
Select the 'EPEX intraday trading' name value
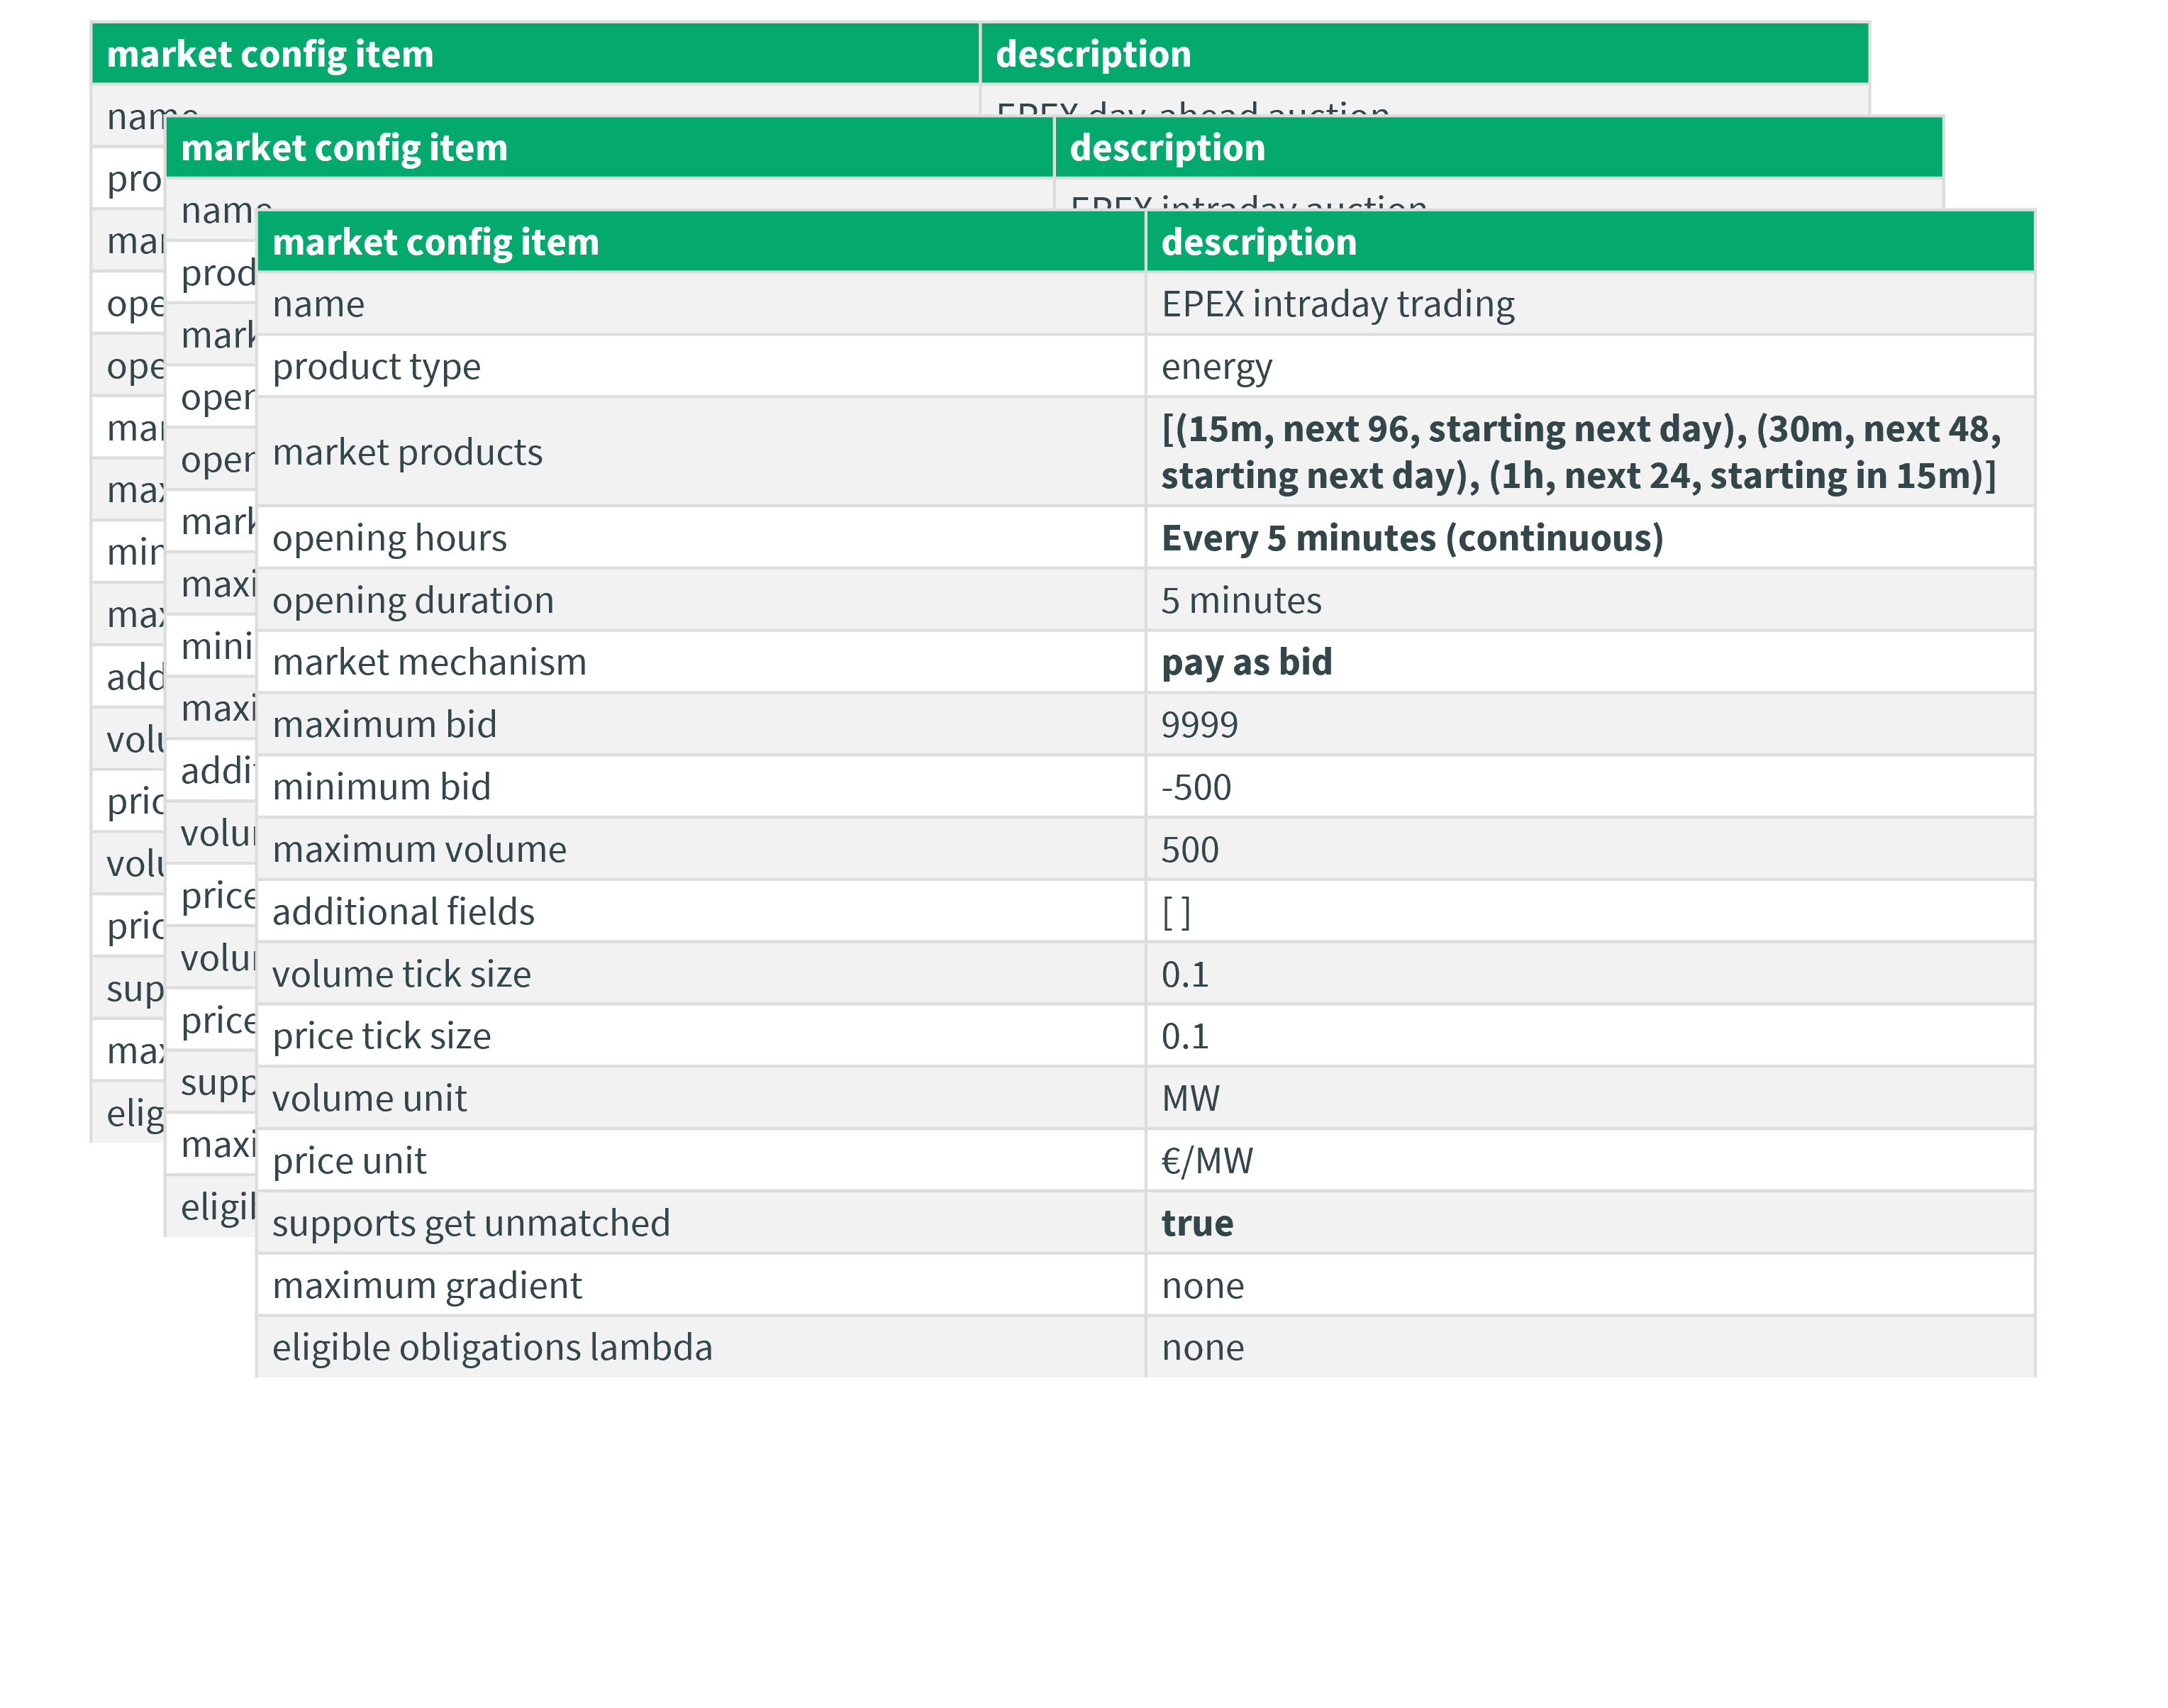point(1337,304)
